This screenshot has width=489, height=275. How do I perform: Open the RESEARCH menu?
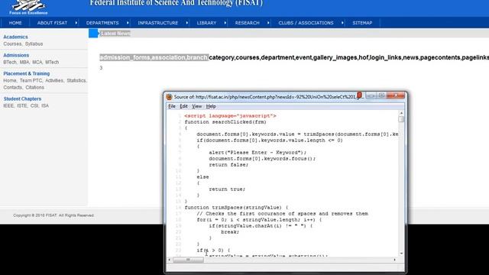tap(248, 23)
